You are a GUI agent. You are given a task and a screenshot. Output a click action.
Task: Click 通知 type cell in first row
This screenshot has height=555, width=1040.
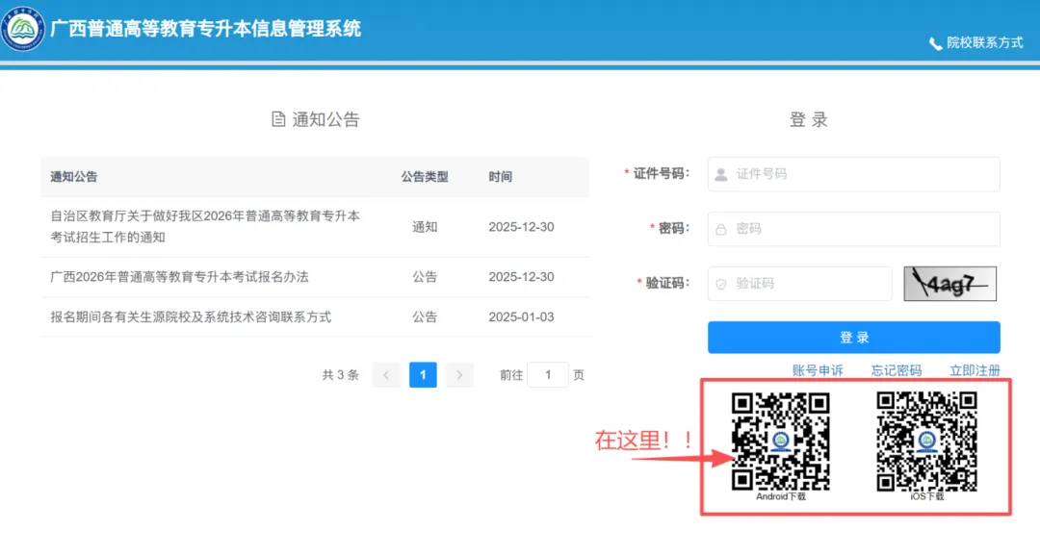click(425, 227)
